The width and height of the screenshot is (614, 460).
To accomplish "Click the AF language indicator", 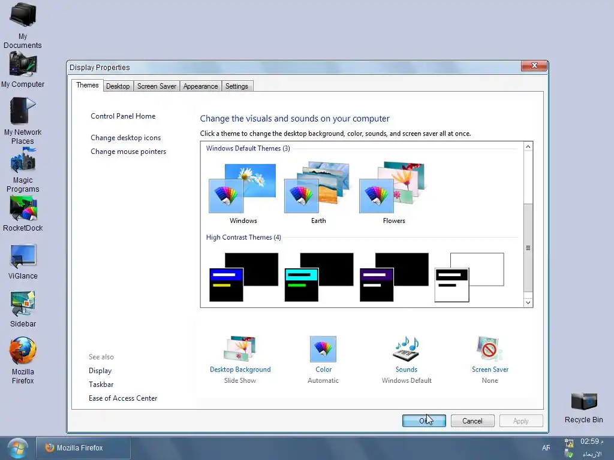I will 546,448.
